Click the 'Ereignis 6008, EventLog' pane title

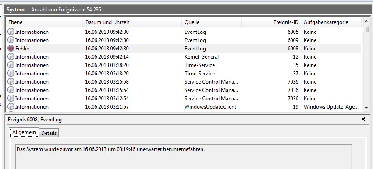point(35,120)
